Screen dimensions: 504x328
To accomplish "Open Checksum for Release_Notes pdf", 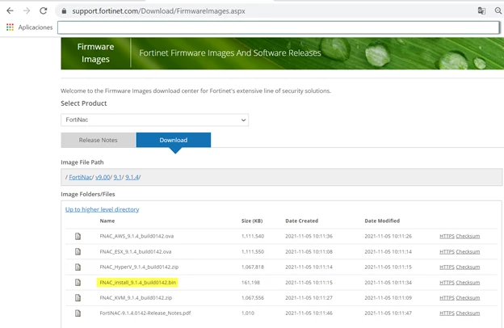I will (x=468, y=313).
